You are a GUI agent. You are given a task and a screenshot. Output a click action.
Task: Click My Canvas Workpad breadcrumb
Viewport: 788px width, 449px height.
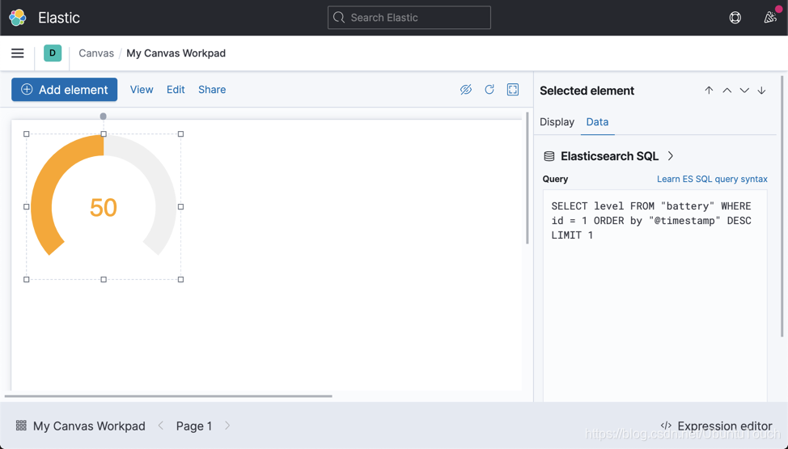176,53
